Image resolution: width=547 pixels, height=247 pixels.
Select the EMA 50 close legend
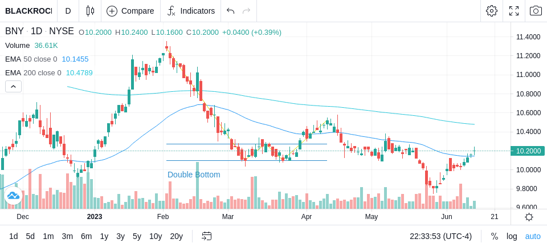point(31,59)
